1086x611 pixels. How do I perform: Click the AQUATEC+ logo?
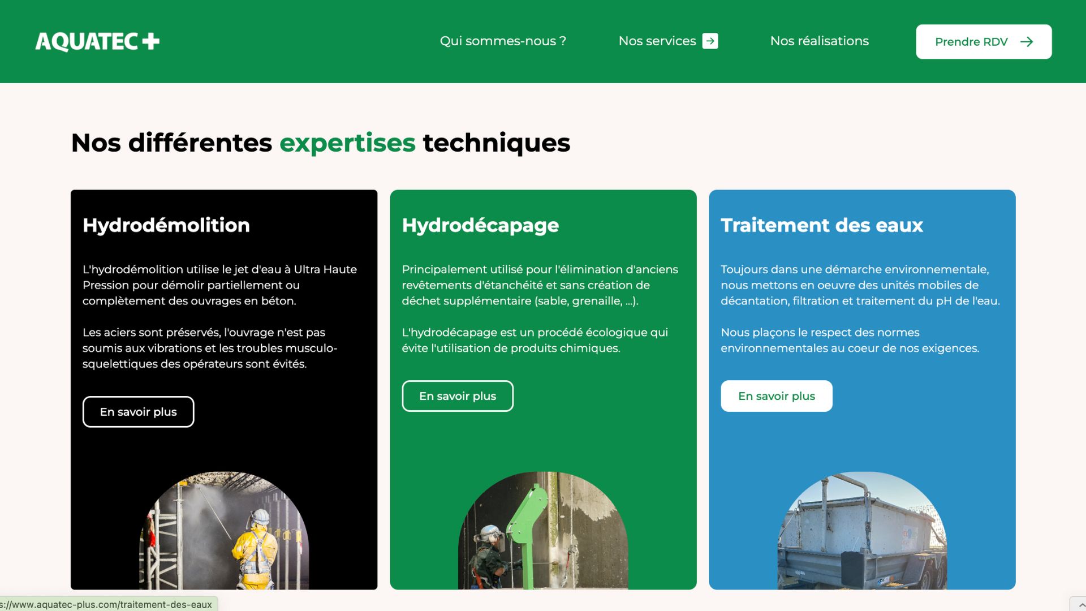(x=97, y=41)
